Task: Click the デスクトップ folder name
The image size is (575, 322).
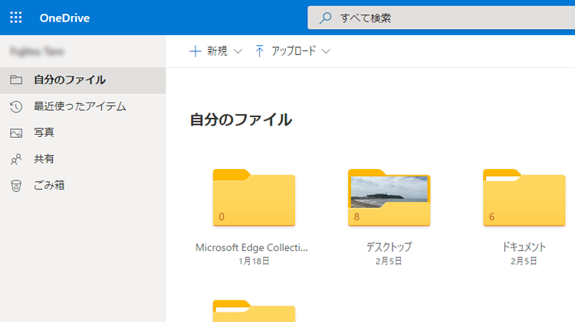Action: click(389, 247)
